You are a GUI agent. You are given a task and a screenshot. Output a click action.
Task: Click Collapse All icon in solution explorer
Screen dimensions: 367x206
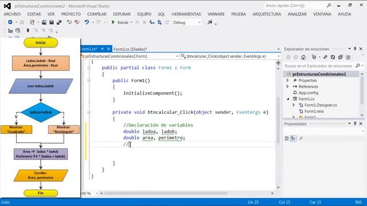click(x=340, y=57)
